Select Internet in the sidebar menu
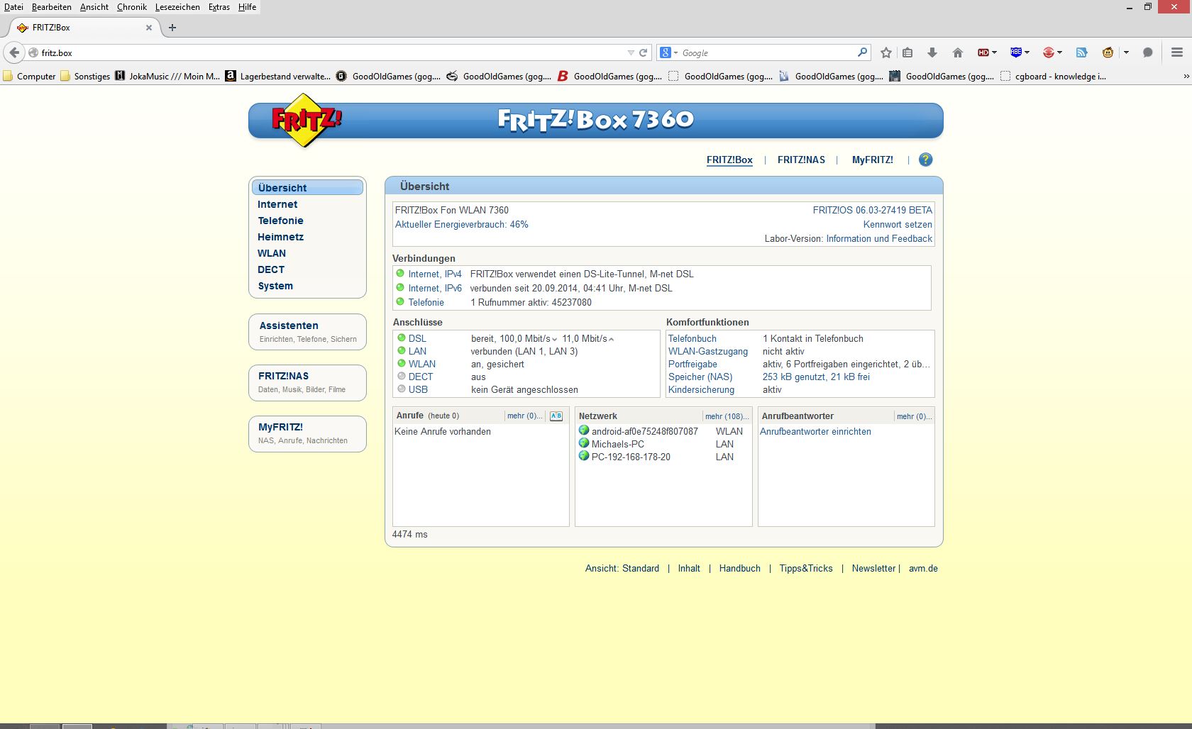This screenshot has width=1192, height=729. (x=277, y=204)
